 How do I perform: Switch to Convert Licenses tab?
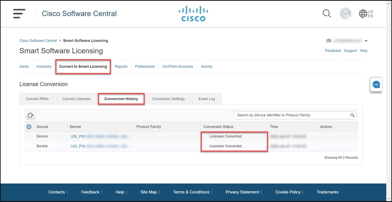(x=77, y=99)
